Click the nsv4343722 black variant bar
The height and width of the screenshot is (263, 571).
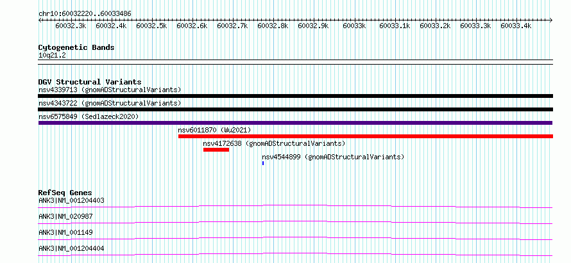point(295,109)
